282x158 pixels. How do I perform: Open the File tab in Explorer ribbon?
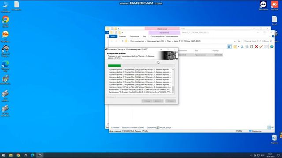click(113, 36)
